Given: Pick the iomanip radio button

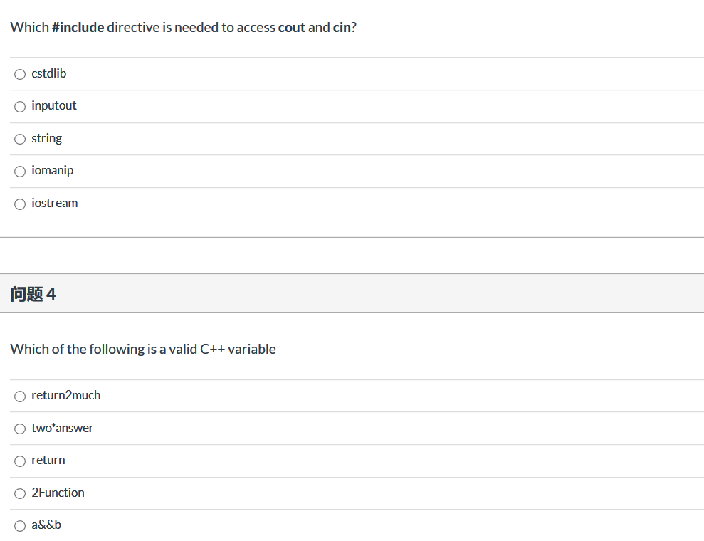Looking at the screenshot, I should coord(20,172).
